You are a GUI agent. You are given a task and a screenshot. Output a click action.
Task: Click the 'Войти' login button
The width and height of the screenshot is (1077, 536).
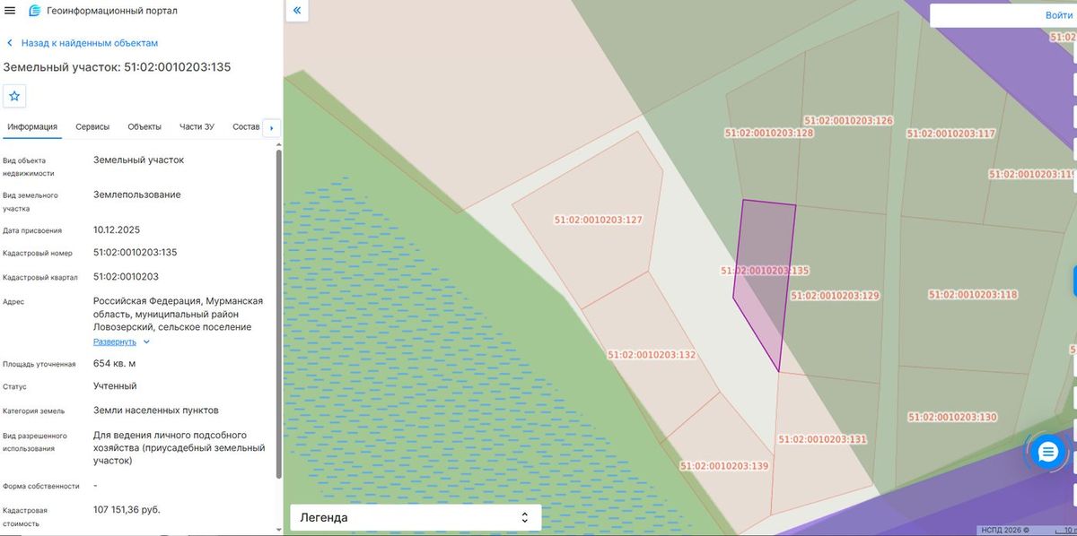click(x=1059, y=15)
